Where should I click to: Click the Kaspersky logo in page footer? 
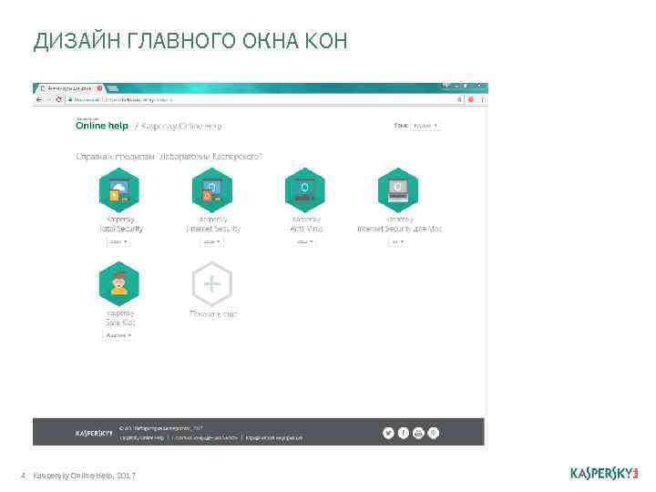tap(94, 434)
